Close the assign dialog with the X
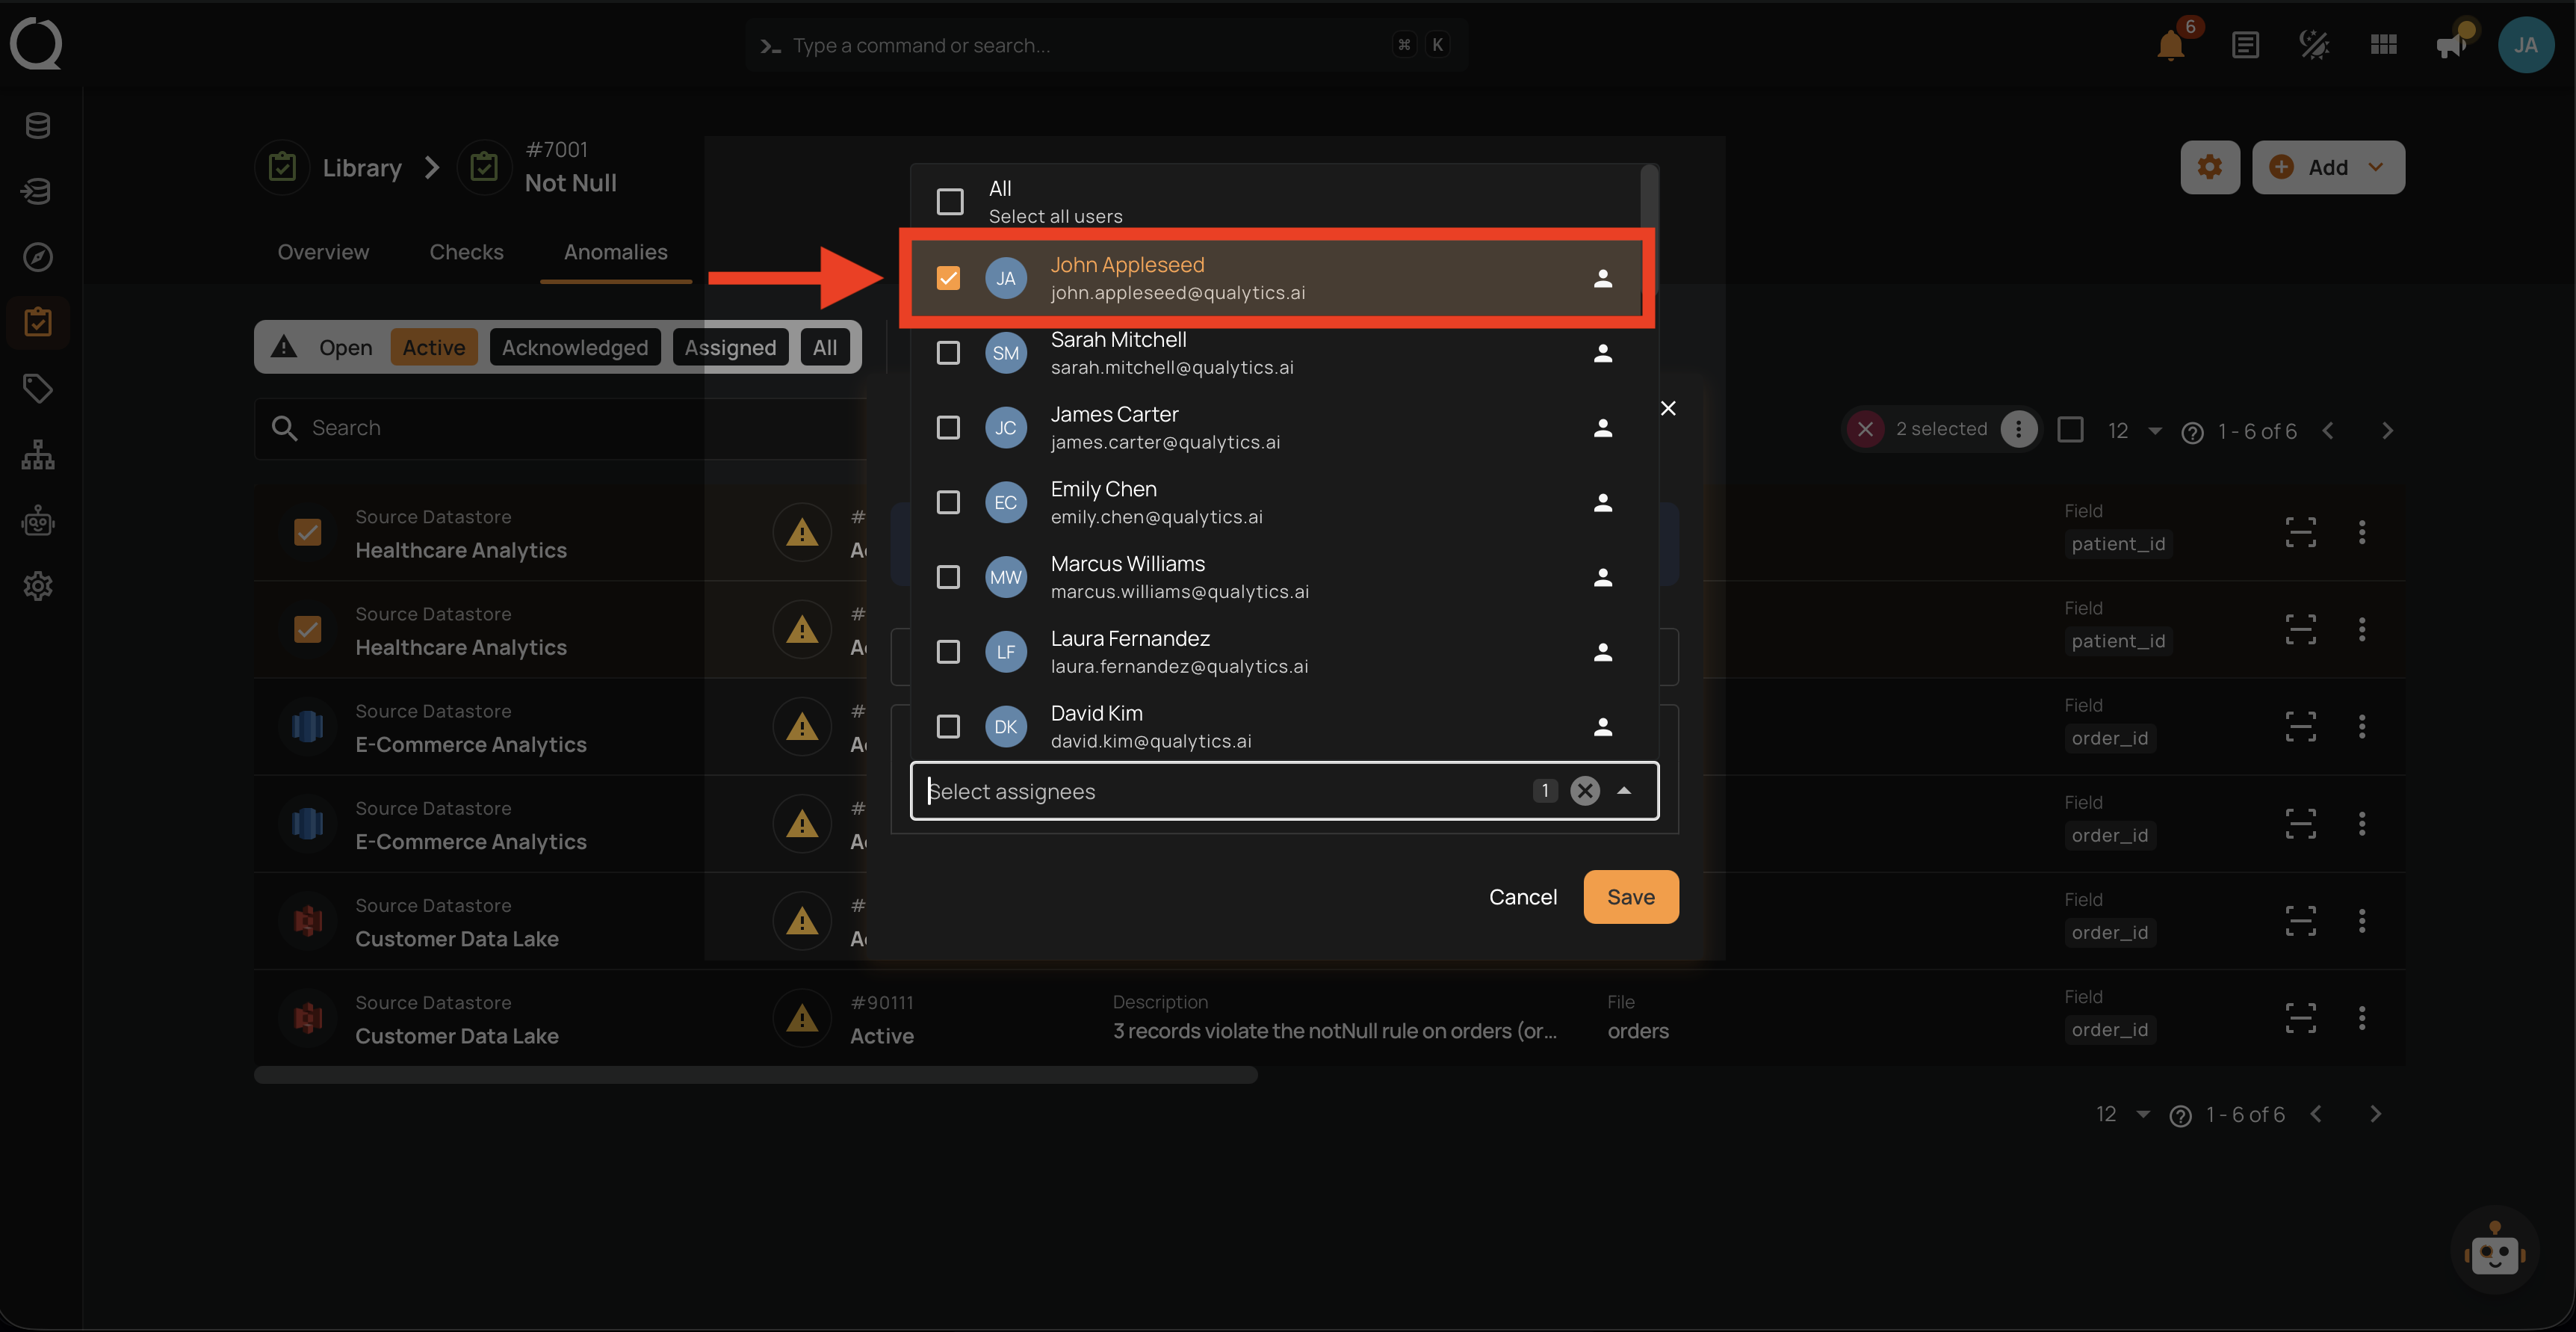The image size is (2576, 1332). (x=1667, y=408)
